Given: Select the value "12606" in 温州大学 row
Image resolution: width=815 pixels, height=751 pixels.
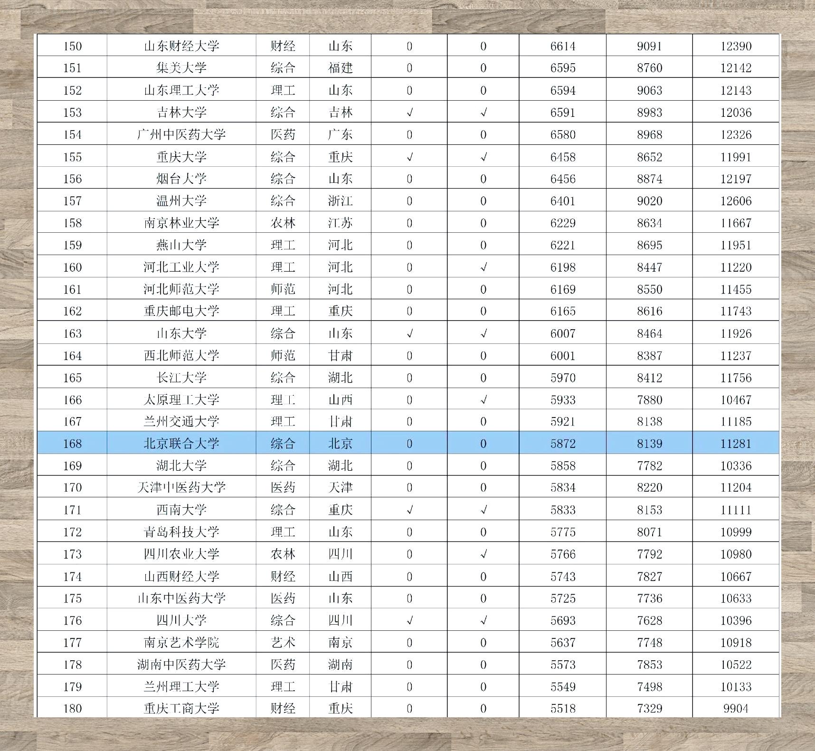Looking at the screenshot, I should (x=736, y=201).
